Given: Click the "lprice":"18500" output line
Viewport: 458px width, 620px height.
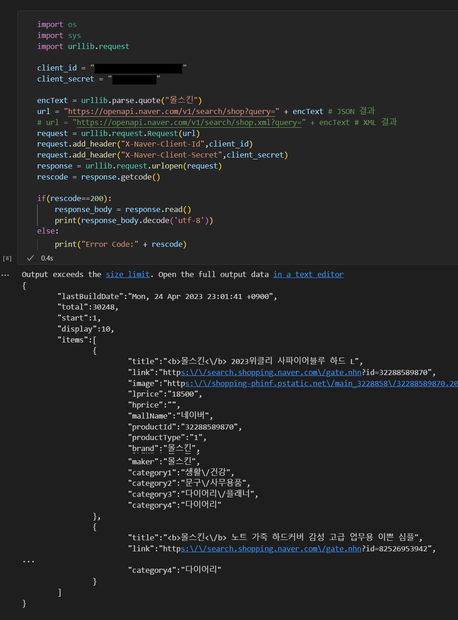Looking at the screenshot, I should pos(165,394).
